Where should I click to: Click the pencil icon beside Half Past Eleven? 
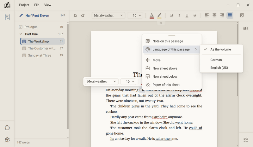21,16
